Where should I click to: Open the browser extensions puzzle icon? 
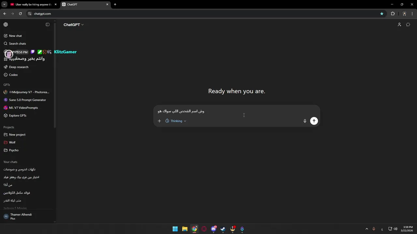pyautogui.click(x=393, y=14)
